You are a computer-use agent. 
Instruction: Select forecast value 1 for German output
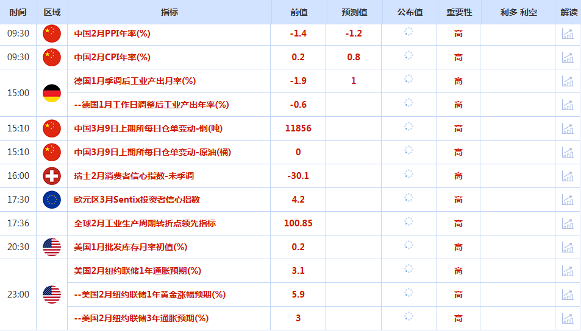coord(354,81)
